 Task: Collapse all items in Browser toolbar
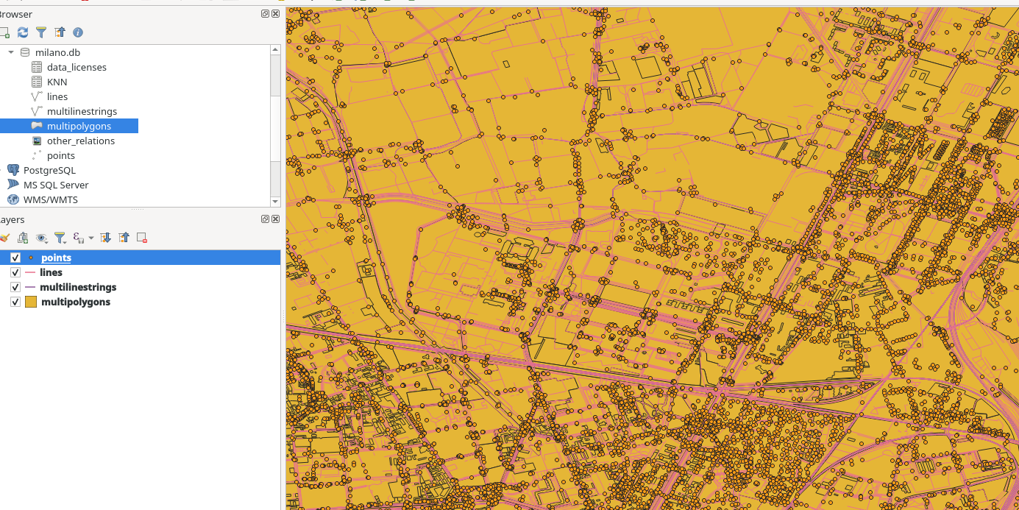point(60,32)
